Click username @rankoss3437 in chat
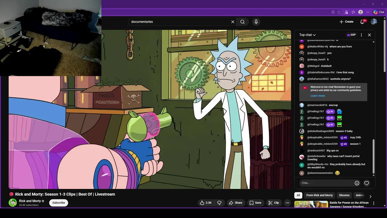This screenshot has width=387, height=218. pyautogui.click(x=316, y=150)
